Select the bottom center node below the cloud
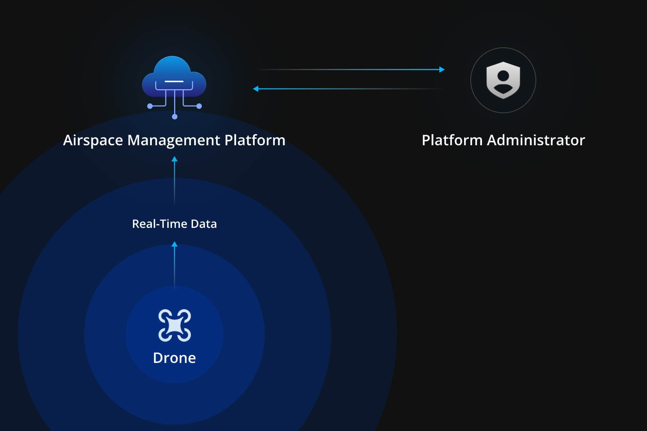647x431 pixels. tap(175, 116)
